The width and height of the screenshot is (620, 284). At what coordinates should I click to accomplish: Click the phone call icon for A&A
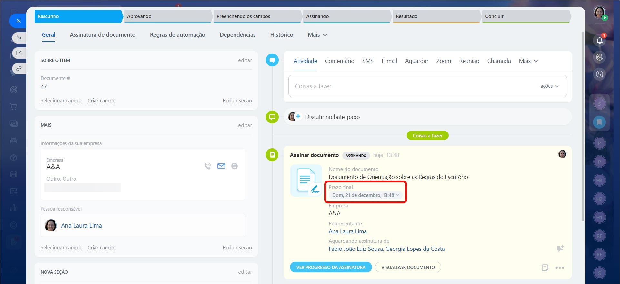(x=207, y=166)
